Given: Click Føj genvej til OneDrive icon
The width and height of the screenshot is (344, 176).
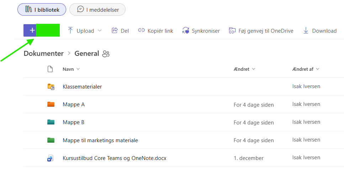Looking at the screenshot, I should click(x=232, y=31).
